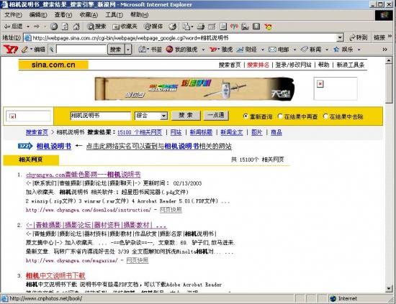Click the 雅虎 Y! toolbar button
The image size is (396, 304).
click(x=221, y=50)
